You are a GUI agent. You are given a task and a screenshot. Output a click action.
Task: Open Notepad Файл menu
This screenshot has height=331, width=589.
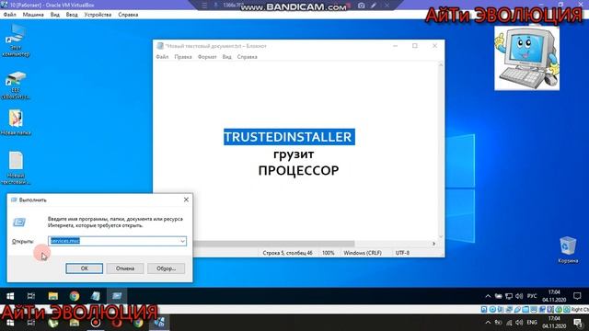pos(162,57)
